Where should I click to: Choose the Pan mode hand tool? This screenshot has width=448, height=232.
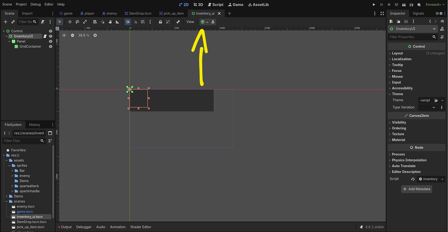point(110,22)
